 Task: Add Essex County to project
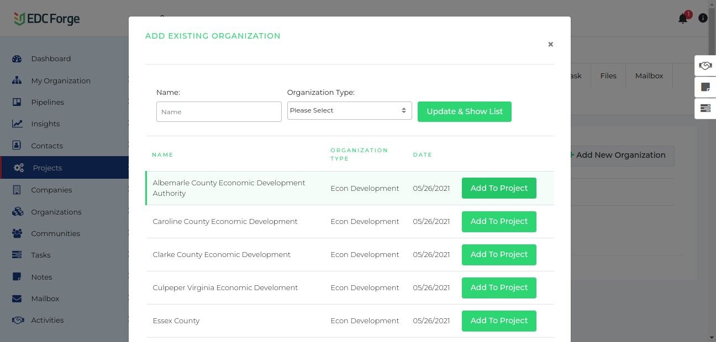point(498,320)
